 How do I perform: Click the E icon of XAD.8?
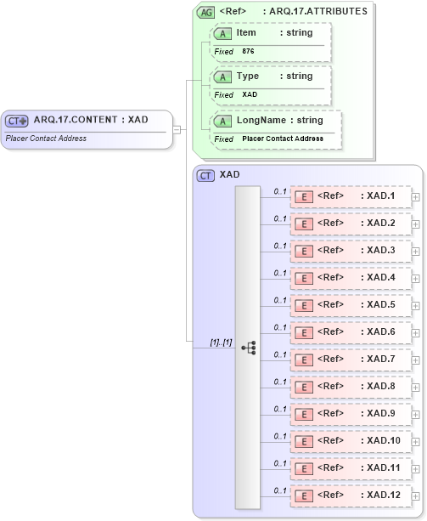coord(304,388)
